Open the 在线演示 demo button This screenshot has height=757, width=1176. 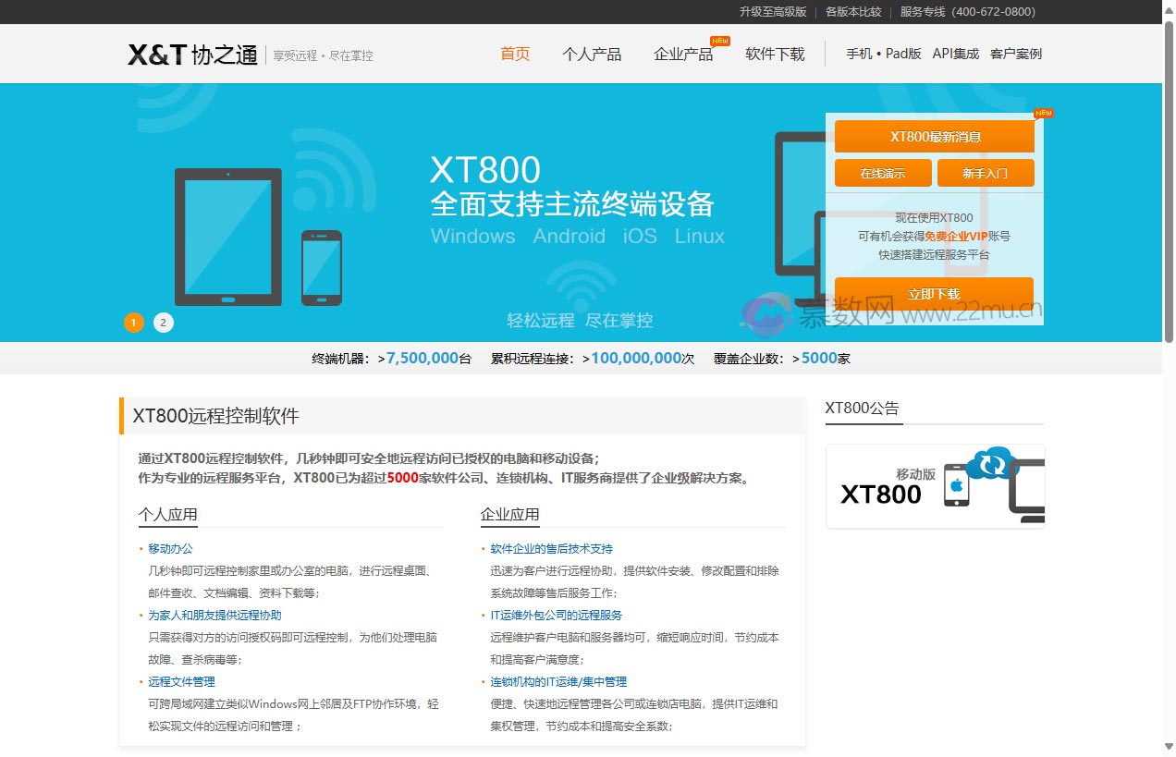point(882,172)
